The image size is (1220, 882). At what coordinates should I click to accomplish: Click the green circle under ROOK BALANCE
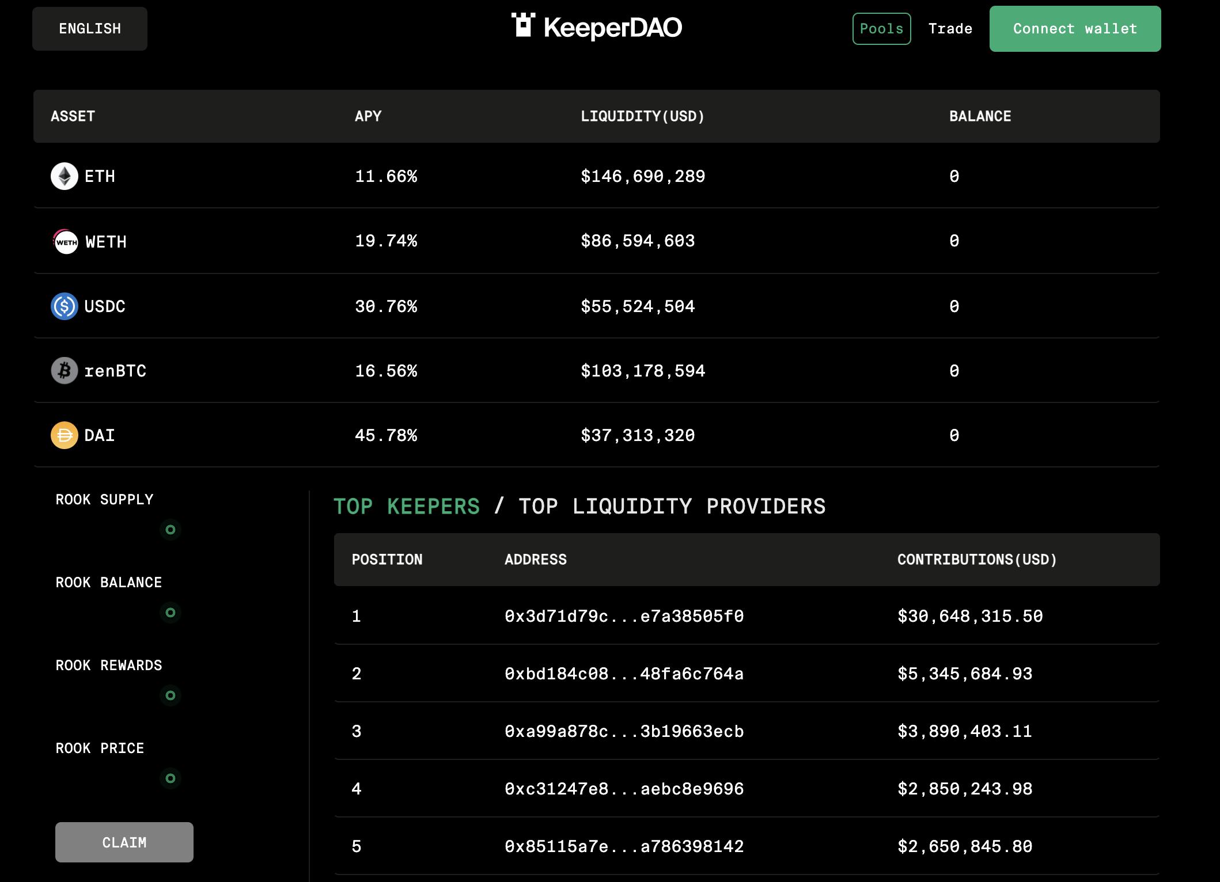[x=171, y=613]
